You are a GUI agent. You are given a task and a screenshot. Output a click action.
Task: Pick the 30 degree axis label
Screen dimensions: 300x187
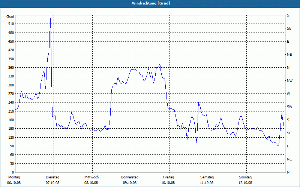click(x=12, y=164)
